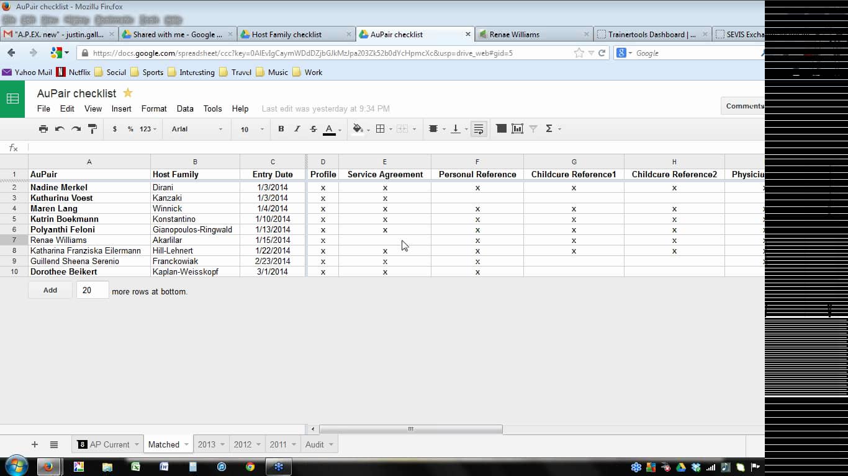
Task: Open the Data menu
Action: [x=185, y=108]
